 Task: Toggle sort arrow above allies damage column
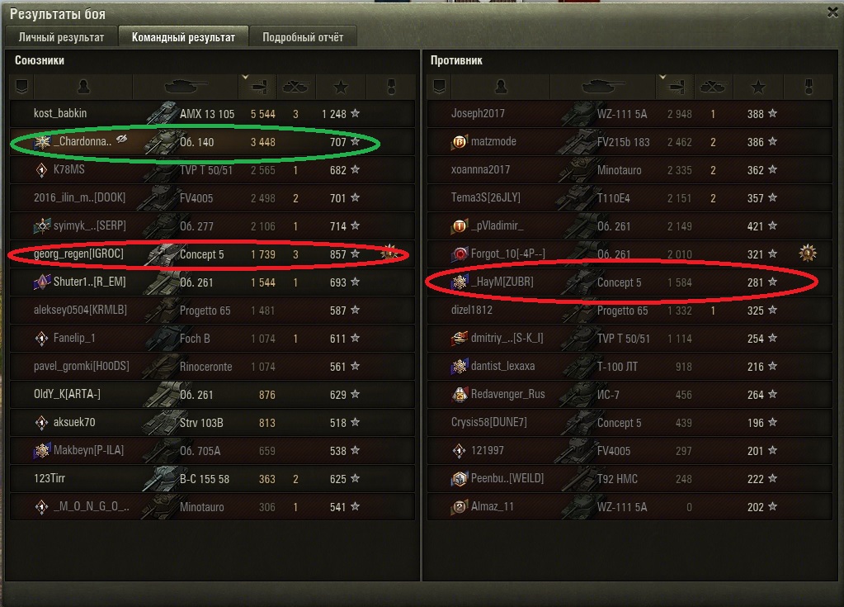point(245,77)
